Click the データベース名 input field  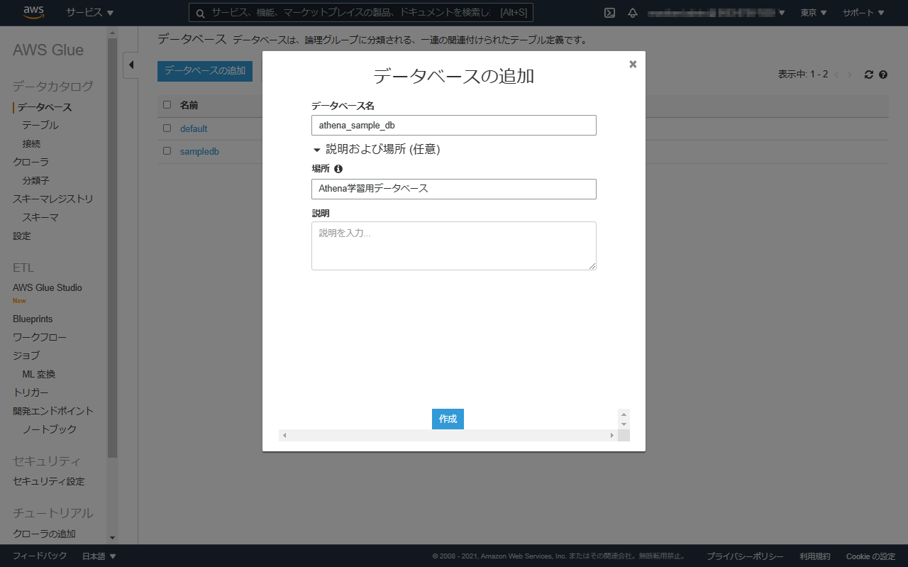454,126
